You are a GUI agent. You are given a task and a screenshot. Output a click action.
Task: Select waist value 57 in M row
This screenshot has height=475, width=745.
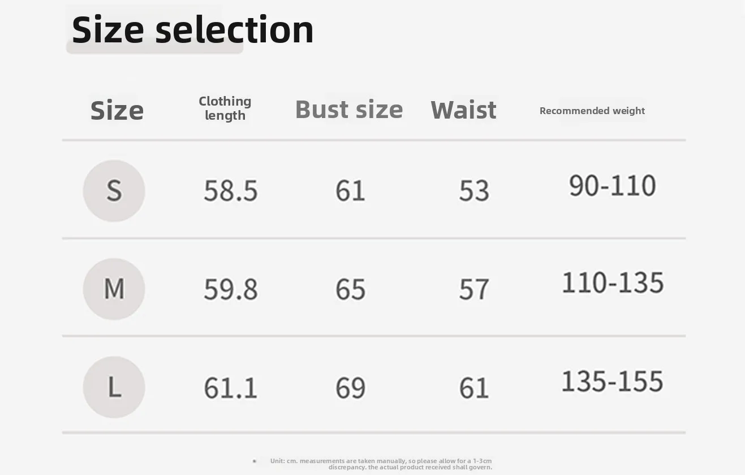[474, 289]
